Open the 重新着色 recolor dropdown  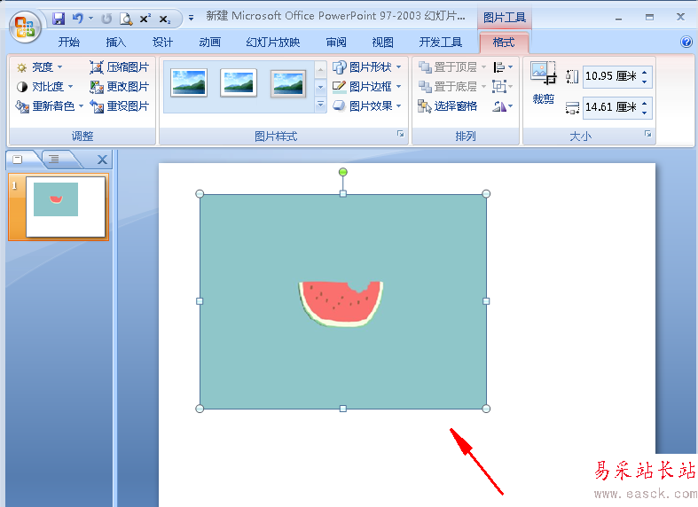(x=50, y=106)
